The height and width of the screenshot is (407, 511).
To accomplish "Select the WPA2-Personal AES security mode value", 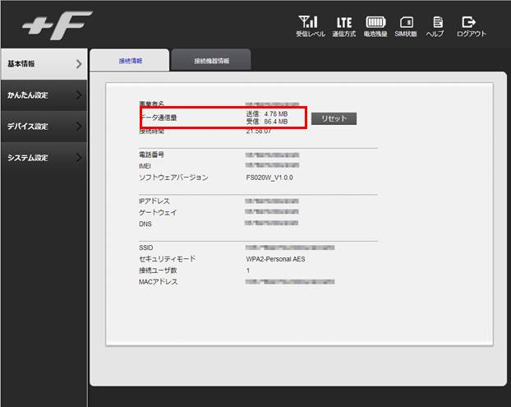I will (x=275, y=259).
